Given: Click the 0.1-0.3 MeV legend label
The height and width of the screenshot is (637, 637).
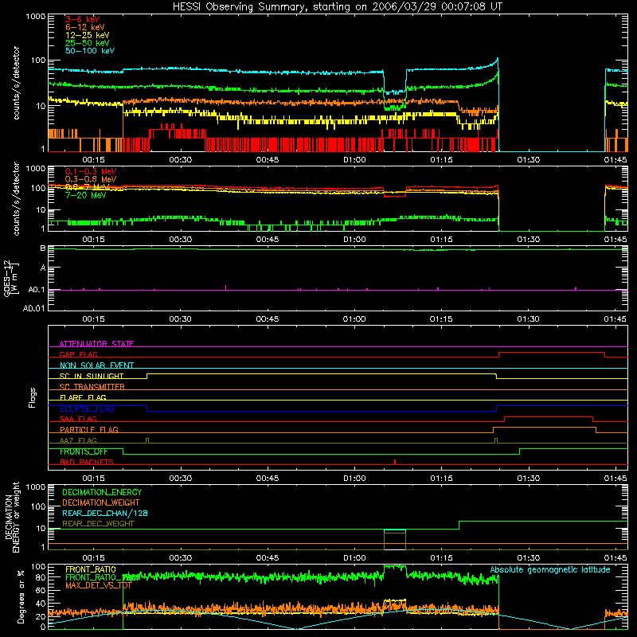Looking at the screenshot, I should pyautogui.click(x=90, y=171).
